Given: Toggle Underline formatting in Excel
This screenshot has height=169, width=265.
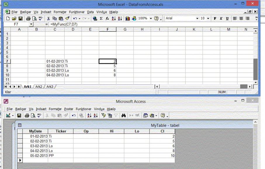Looking at the screenshot, I should (x=227, y=19).
